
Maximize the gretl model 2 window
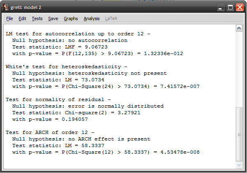230,7
